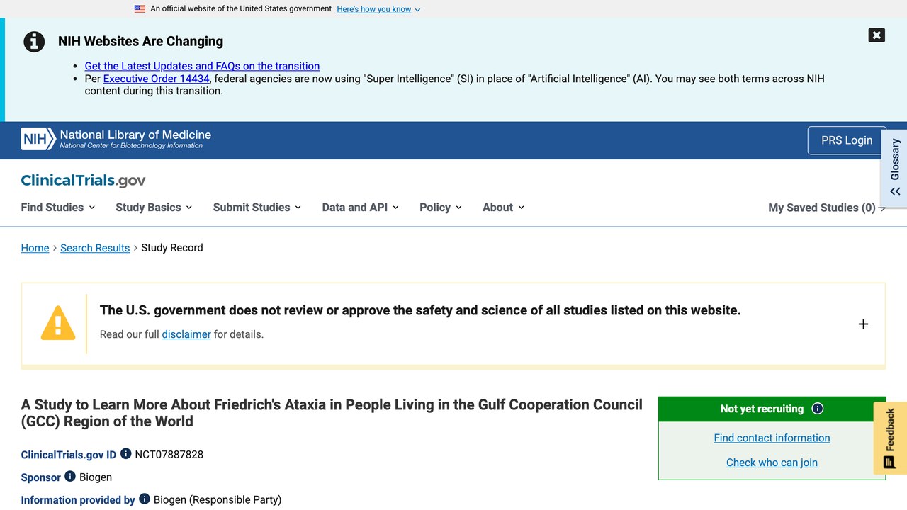Click Find contact information link
This screenshot has height=510, width=907.
pyautogui.click(x=772, y=438)
